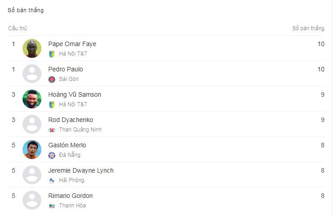Click Pape Omar Faye's profile photo

[x=32, y=48]
